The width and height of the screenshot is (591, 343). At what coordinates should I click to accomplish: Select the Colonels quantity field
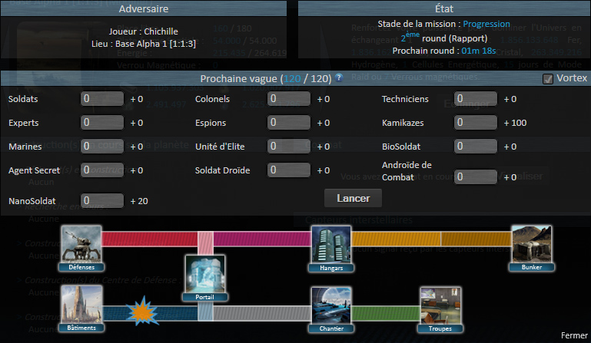(x=289, y=99)
